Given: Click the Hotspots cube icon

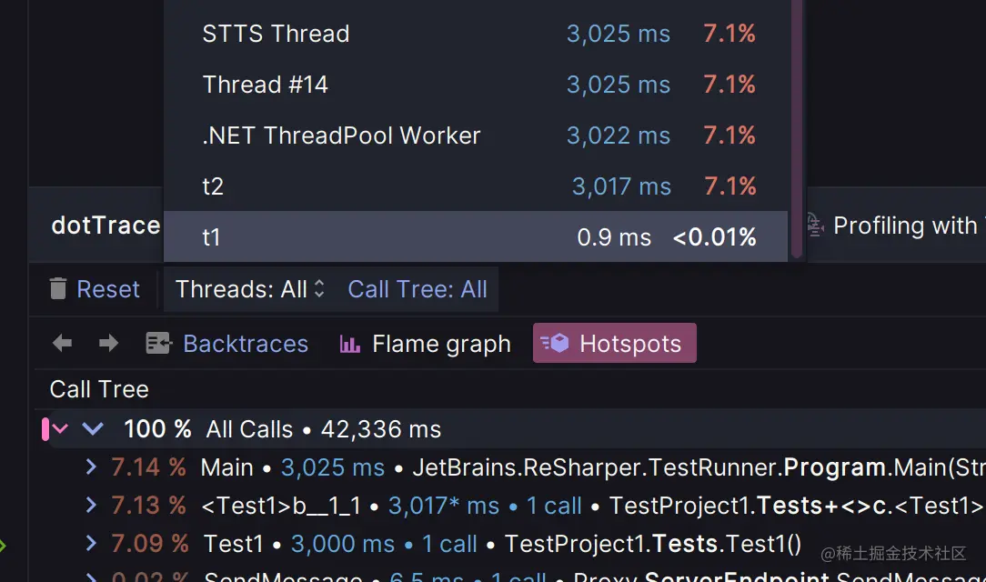Looking at the screenshot, I should point(555,343).
